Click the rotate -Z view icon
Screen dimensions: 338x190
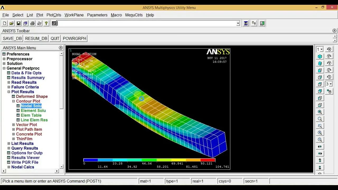pyautogui.click(x=329, y=77)
